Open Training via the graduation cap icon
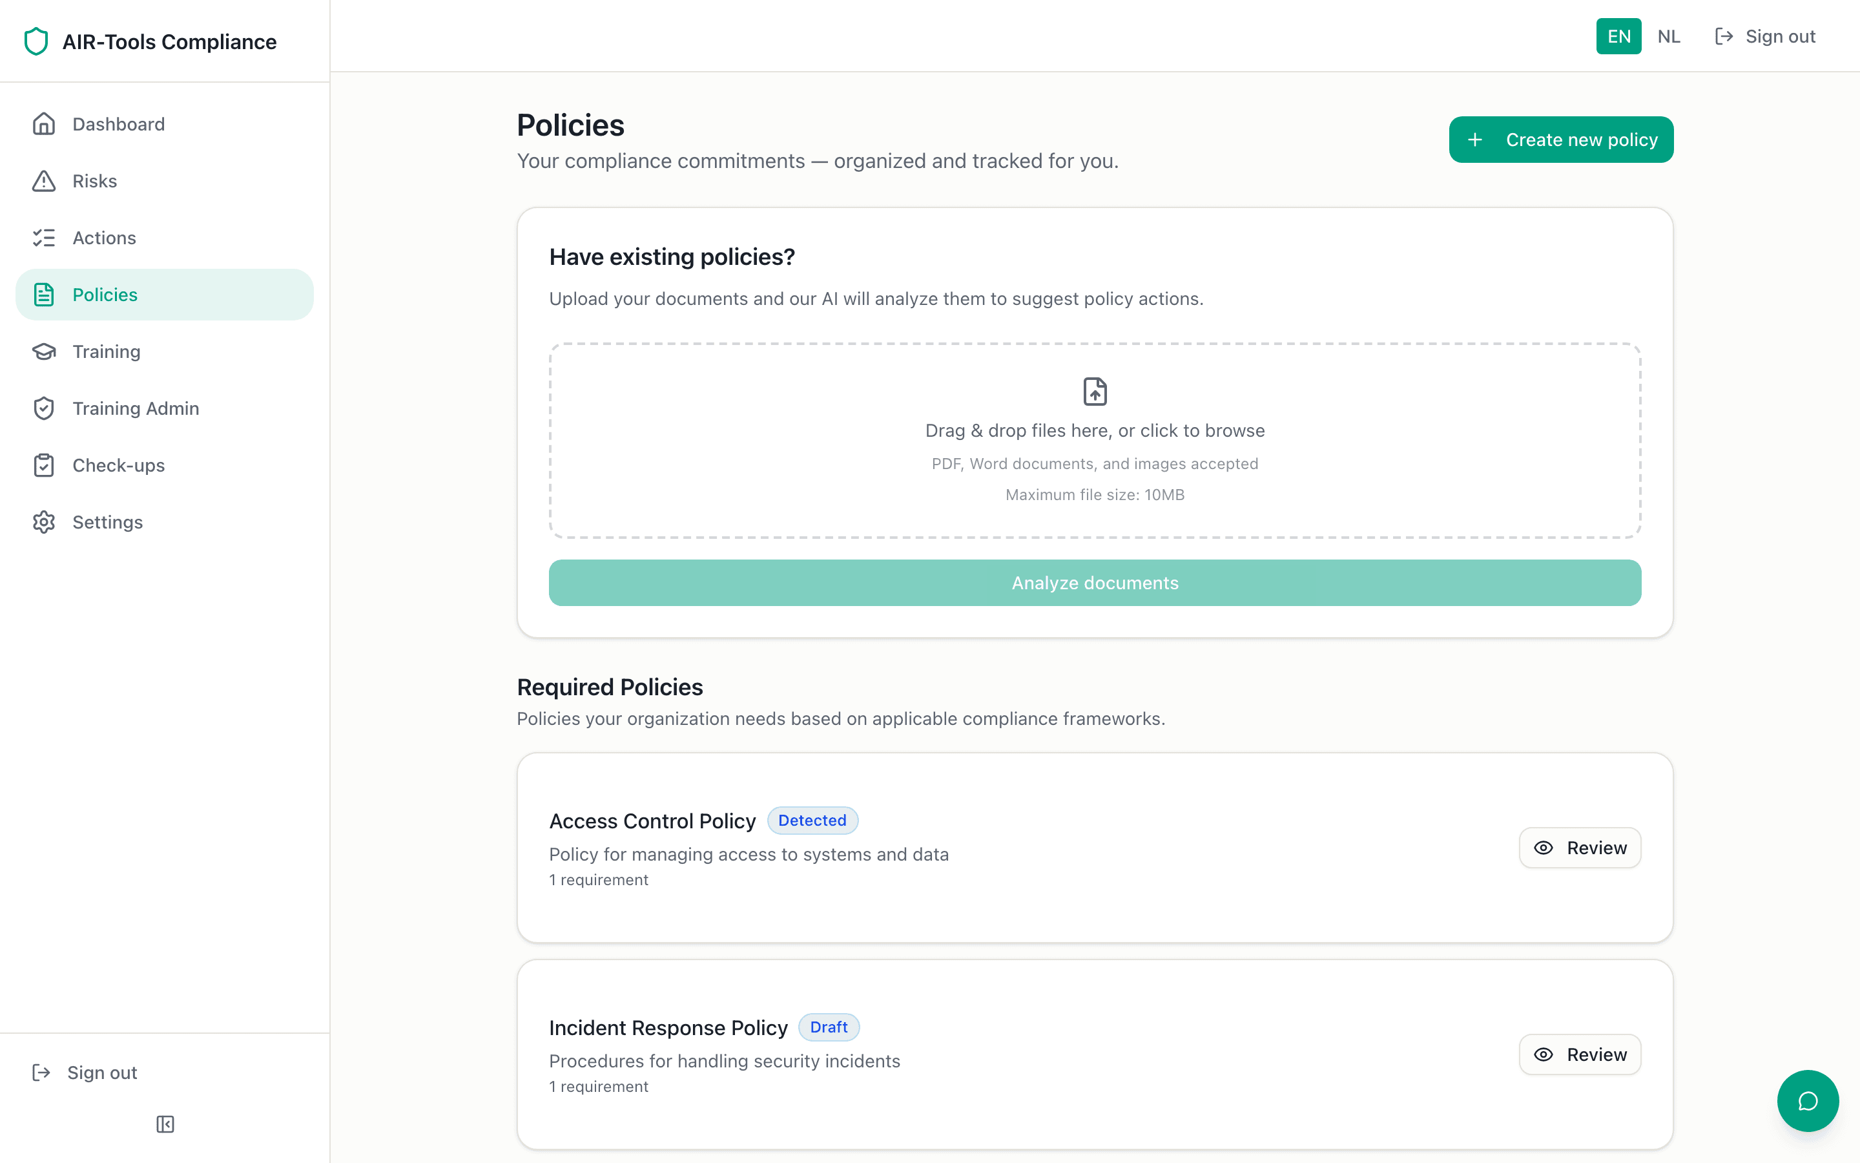Image resolution: width=1860 pixels, height=1163 pixels. point(44,351)
